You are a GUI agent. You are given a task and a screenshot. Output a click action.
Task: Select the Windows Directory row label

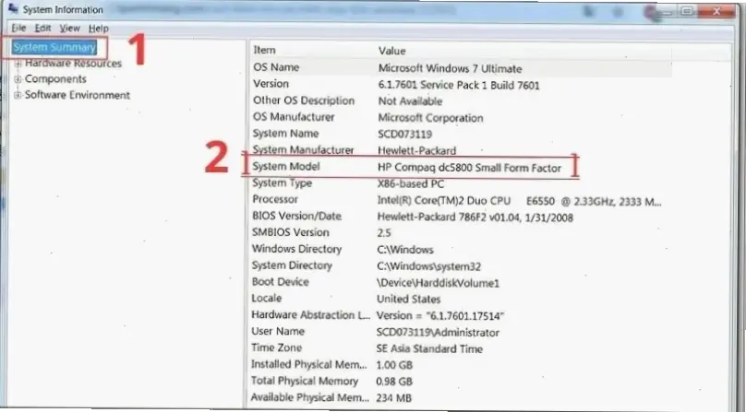point(296,249)
